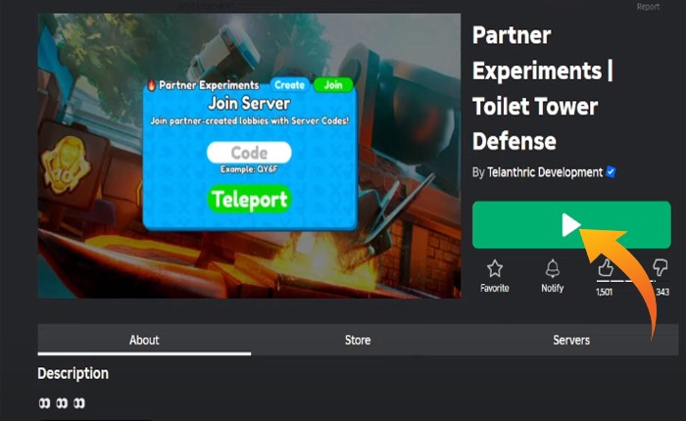The width and height of the screenshot is (686, 421).
Task: Click the green Join button in the thumbnail
Action: pyautogui.click(x=333, y=85)
